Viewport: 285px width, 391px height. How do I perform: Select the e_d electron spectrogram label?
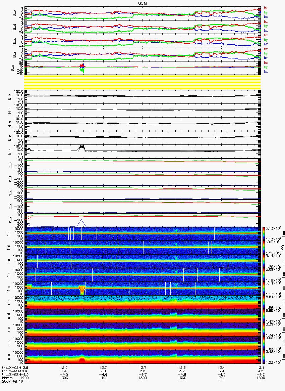click(x=9, y=316)
